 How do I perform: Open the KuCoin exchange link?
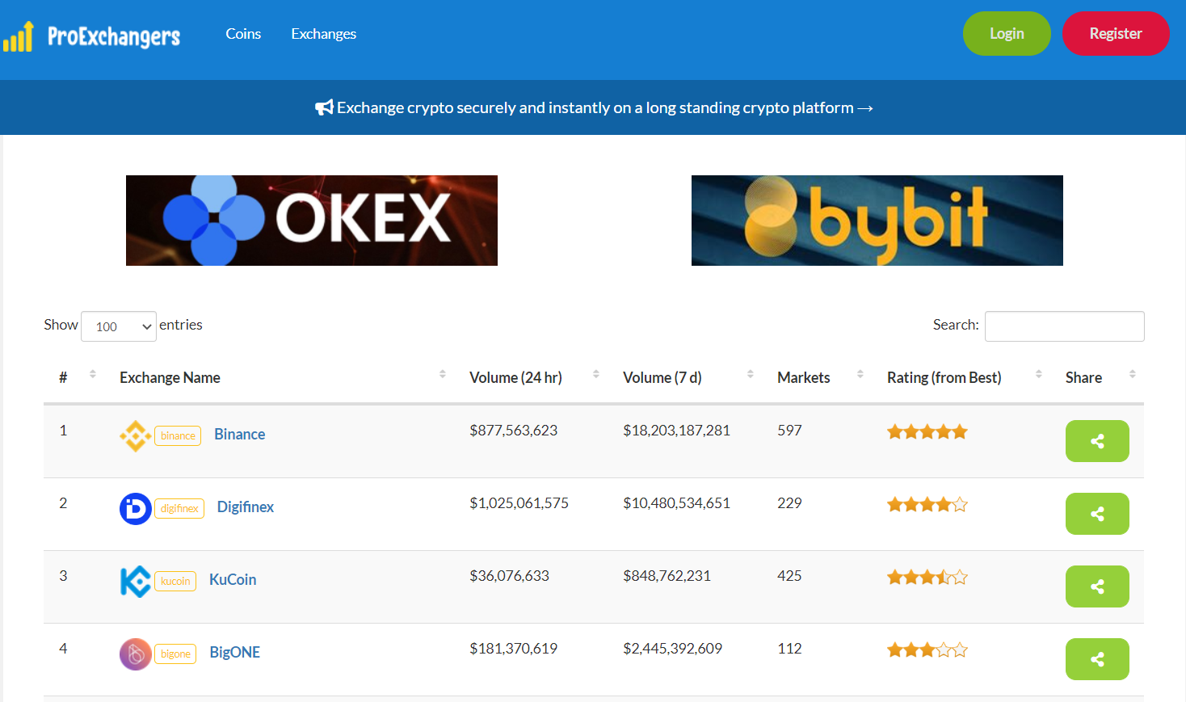(233, 580)
